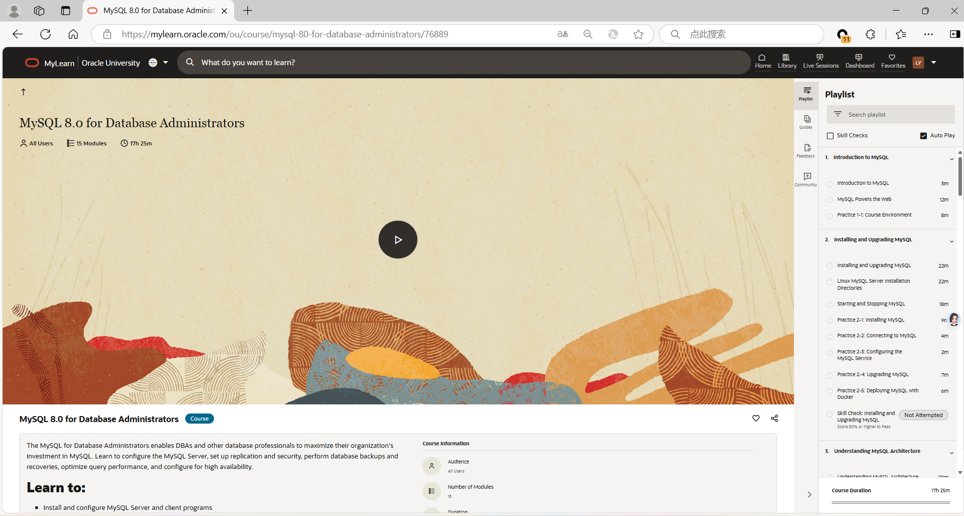964x516 pixels.
Task: Open Linux MySQL Server Installation Directories lesson
Action: (874, 285)
